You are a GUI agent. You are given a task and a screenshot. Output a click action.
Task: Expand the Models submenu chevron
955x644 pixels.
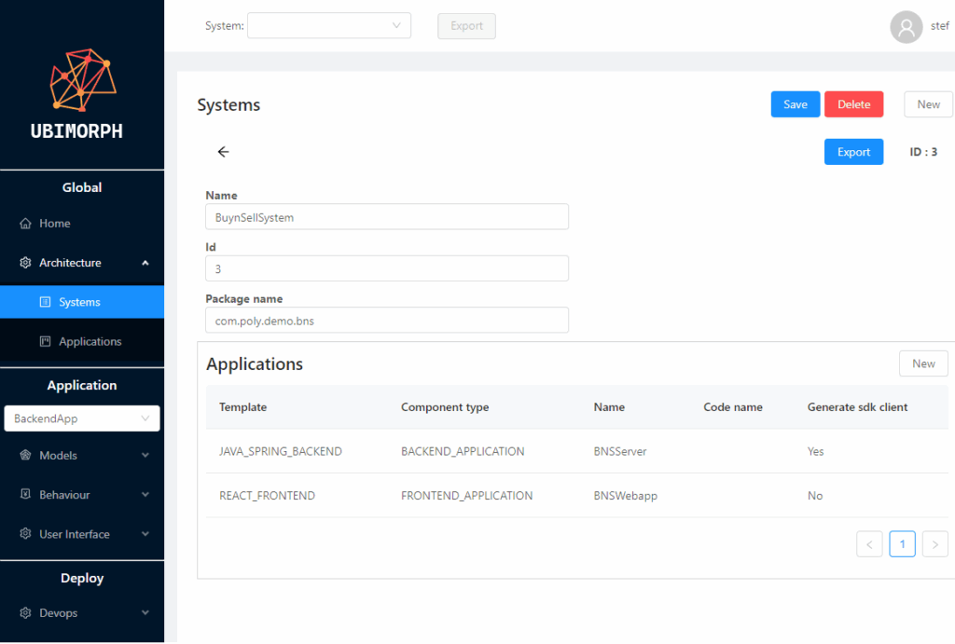click(x=145, y=456)
